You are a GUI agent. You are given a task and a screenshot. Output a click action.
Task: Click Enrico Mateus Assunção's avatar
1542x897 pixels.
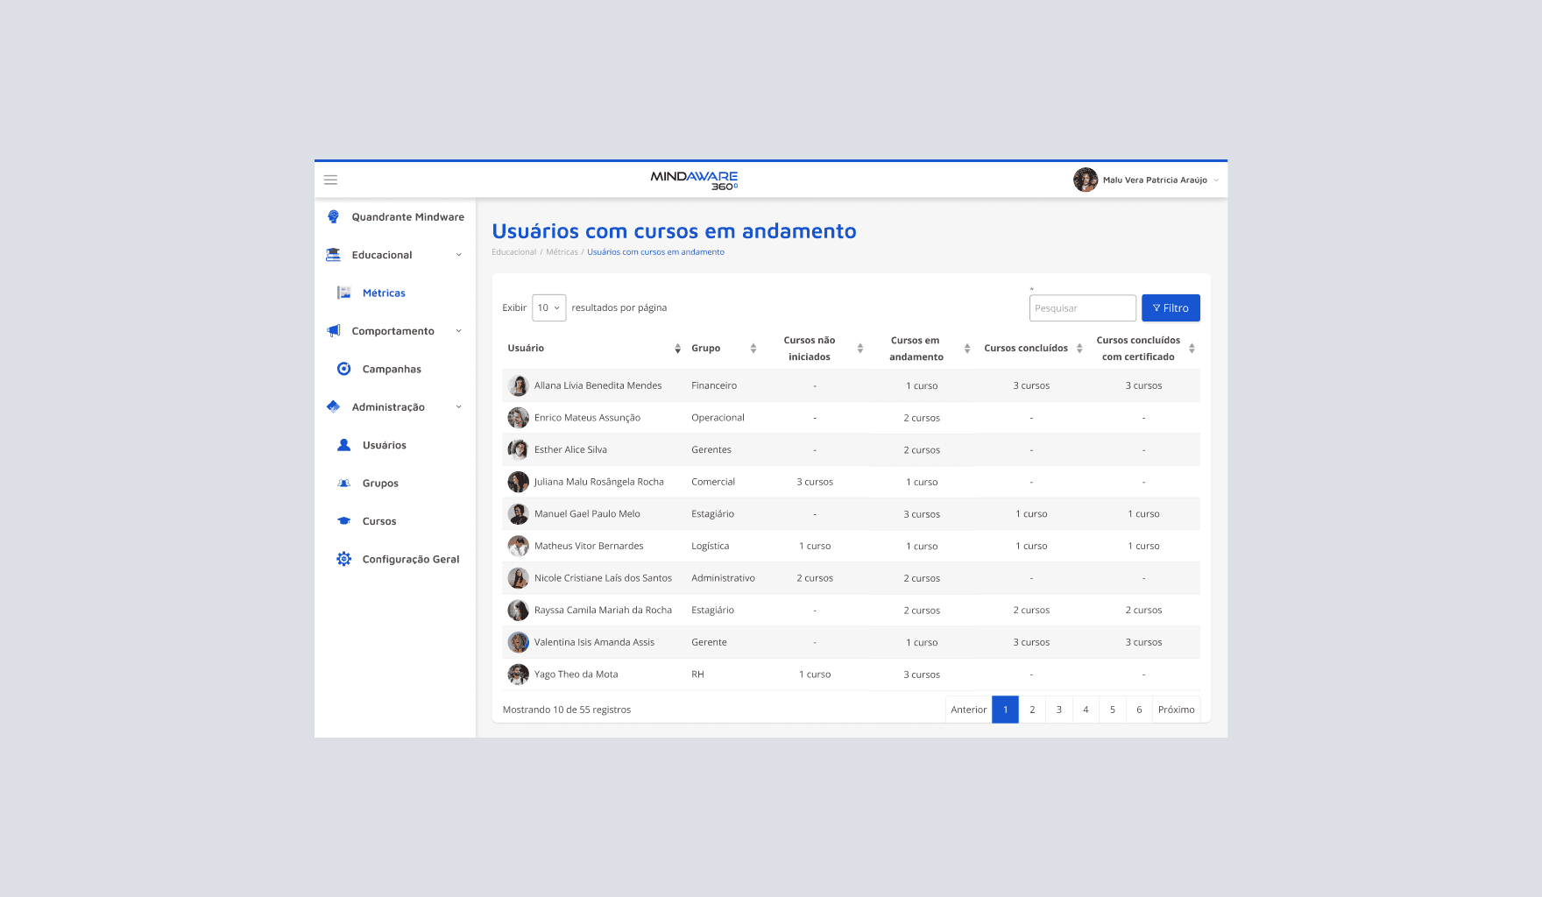[x=519, y=418]
